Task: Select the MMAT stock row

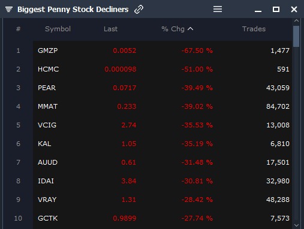Action: click(162, 106)
